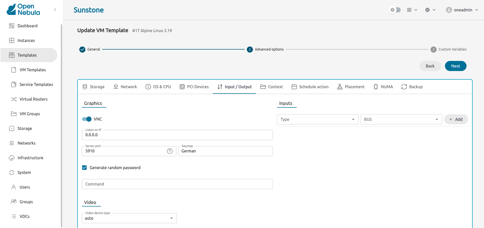The image size is (484, 228).
Task: Uncheck Generate random password
Action: click(x=84, y=168)
